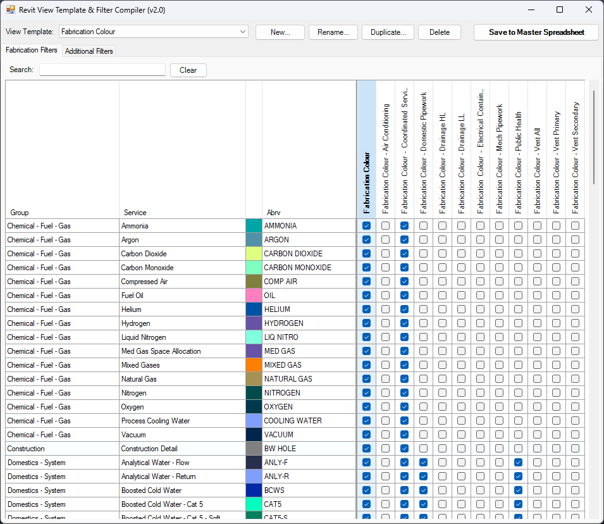Uncheck Public Health for CAT5 row
Image resolution: width=604 pixels, height=524 pixels.
pyautogui.click(x=518, y=504)
